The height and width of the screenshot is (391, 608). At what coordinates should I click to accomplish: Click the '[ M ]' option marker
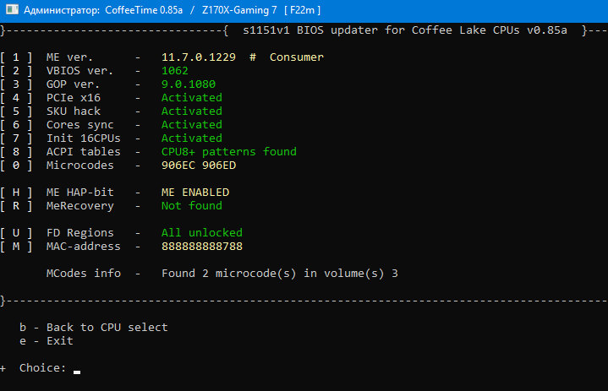pos(16,247)
